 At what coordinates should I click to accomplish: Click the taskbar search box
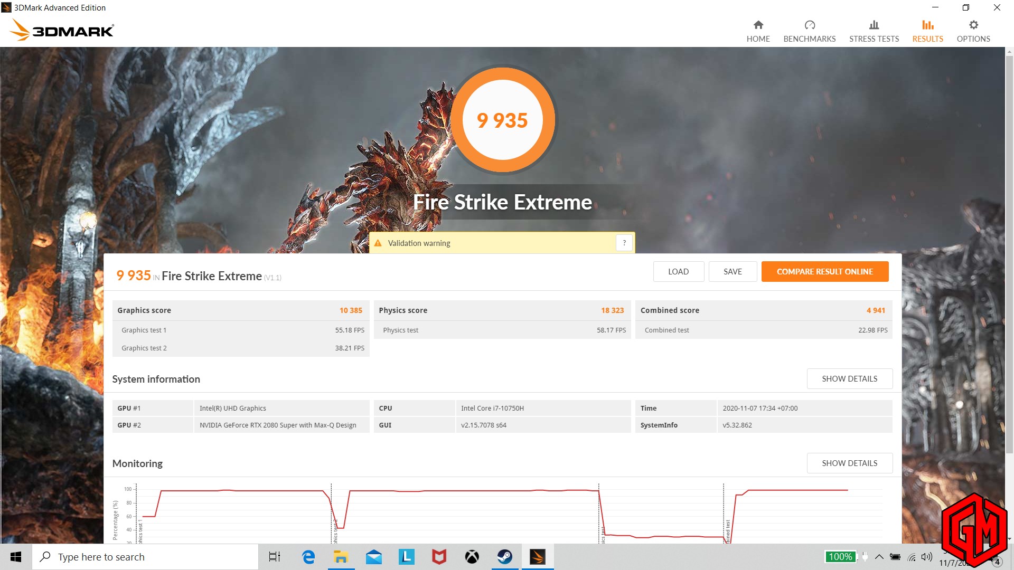[145, 557]
